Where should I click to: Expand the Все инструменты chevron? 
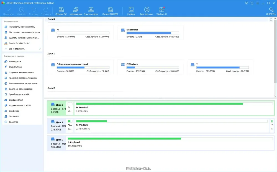pos(40,49)
